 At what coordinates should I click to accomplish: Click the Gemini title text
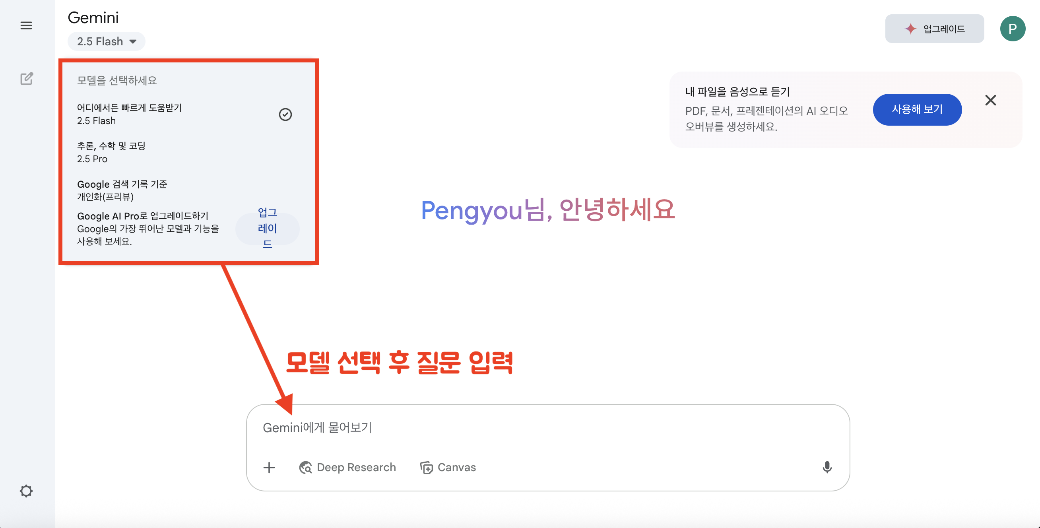(x=93, y=18)
